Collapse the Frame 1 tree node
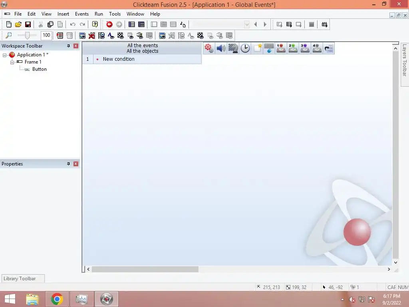The height and width of the screenshot is (307, 409). tap(12, 62)
